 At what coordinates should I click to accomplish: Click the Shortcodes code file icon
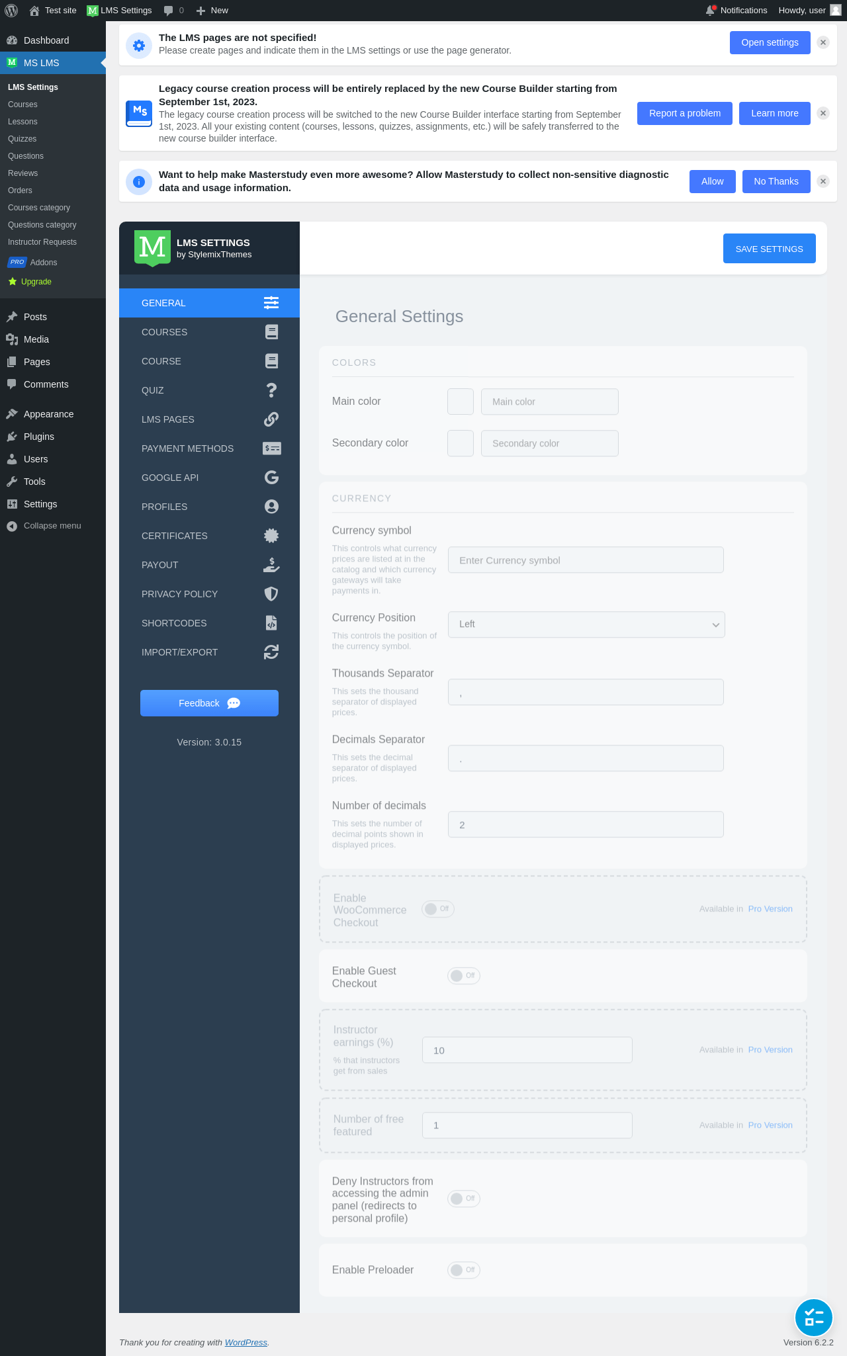click(x=271, y=623)
